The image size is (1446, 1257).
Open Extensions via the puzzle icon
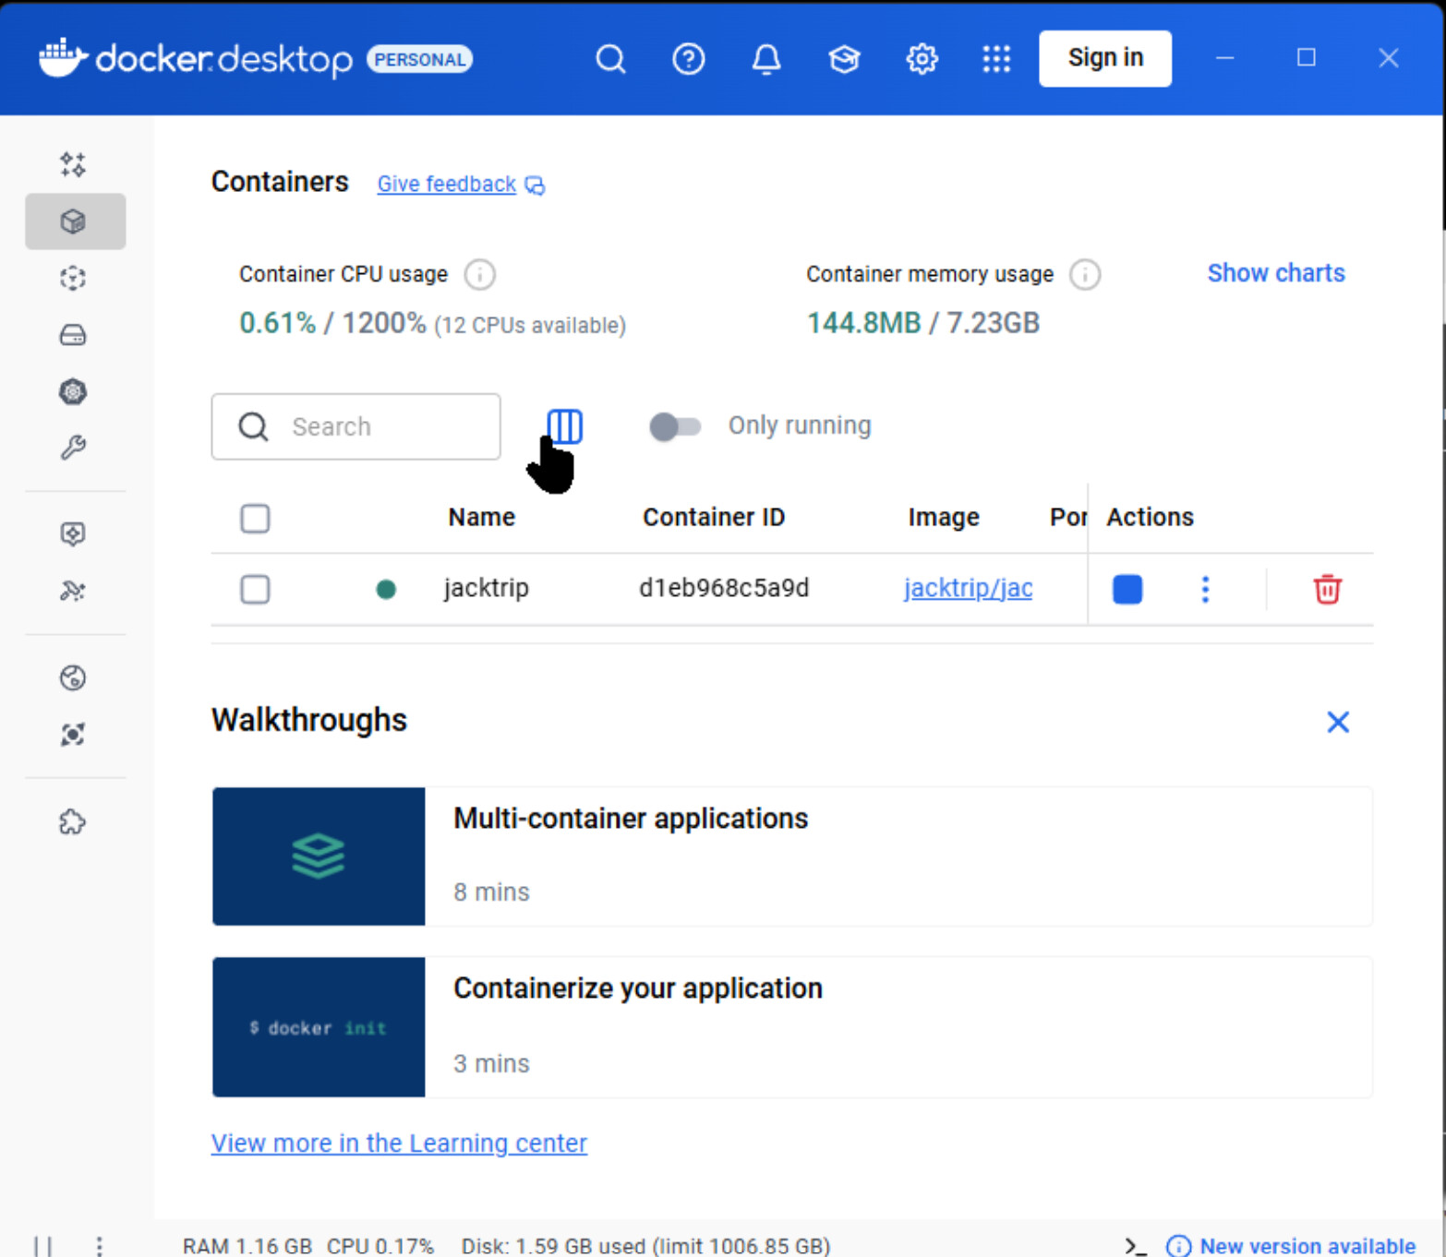pos(73,821)
